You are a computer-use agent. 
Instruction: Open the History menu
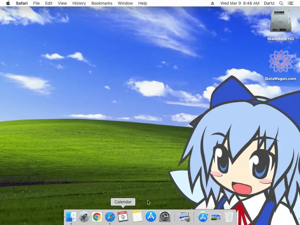[79, 3]
